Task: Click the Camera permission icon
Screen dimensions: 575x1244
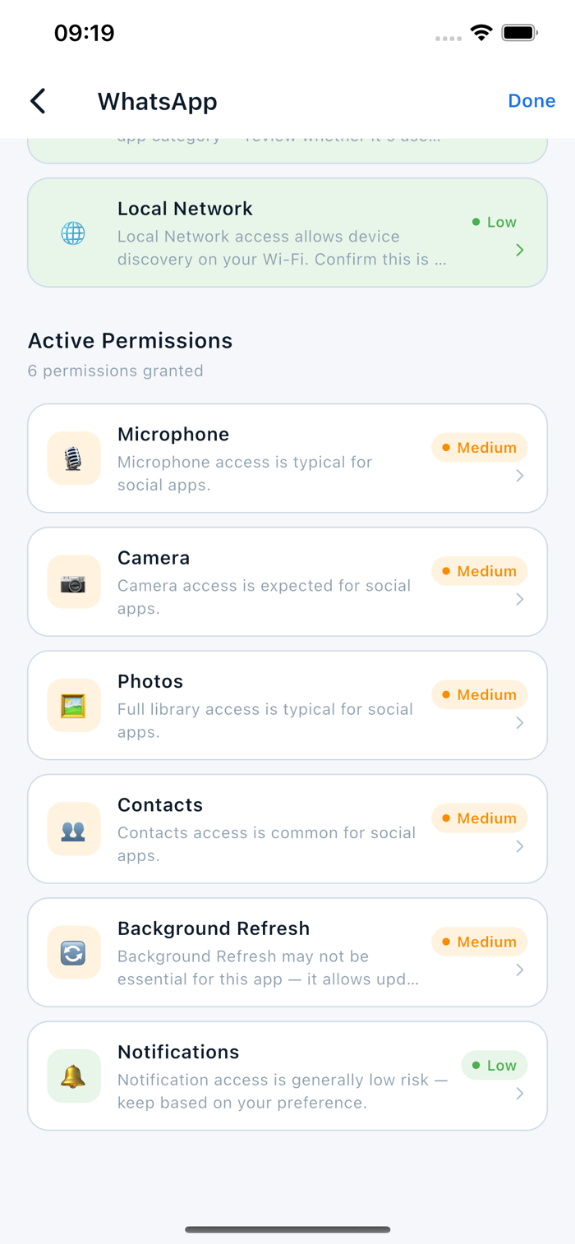Action: (74, 583)
